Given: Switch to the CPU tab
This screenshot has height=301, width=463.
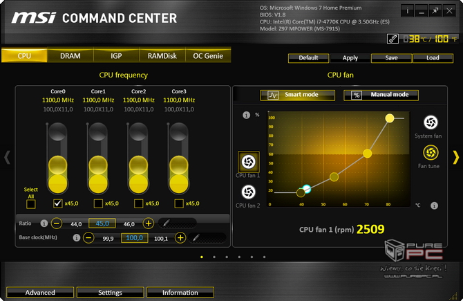Looking at the screenshot, I should (x=24, y=55).
